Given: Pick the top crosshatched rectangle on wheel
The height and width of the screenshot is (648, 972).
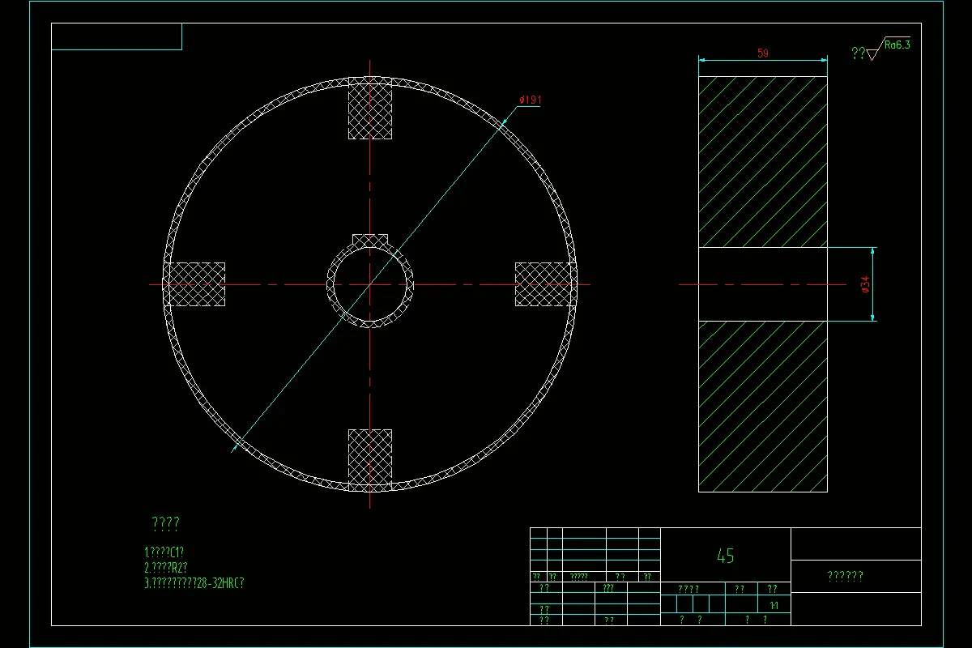Looking at the screenshot, I should 370,109.
